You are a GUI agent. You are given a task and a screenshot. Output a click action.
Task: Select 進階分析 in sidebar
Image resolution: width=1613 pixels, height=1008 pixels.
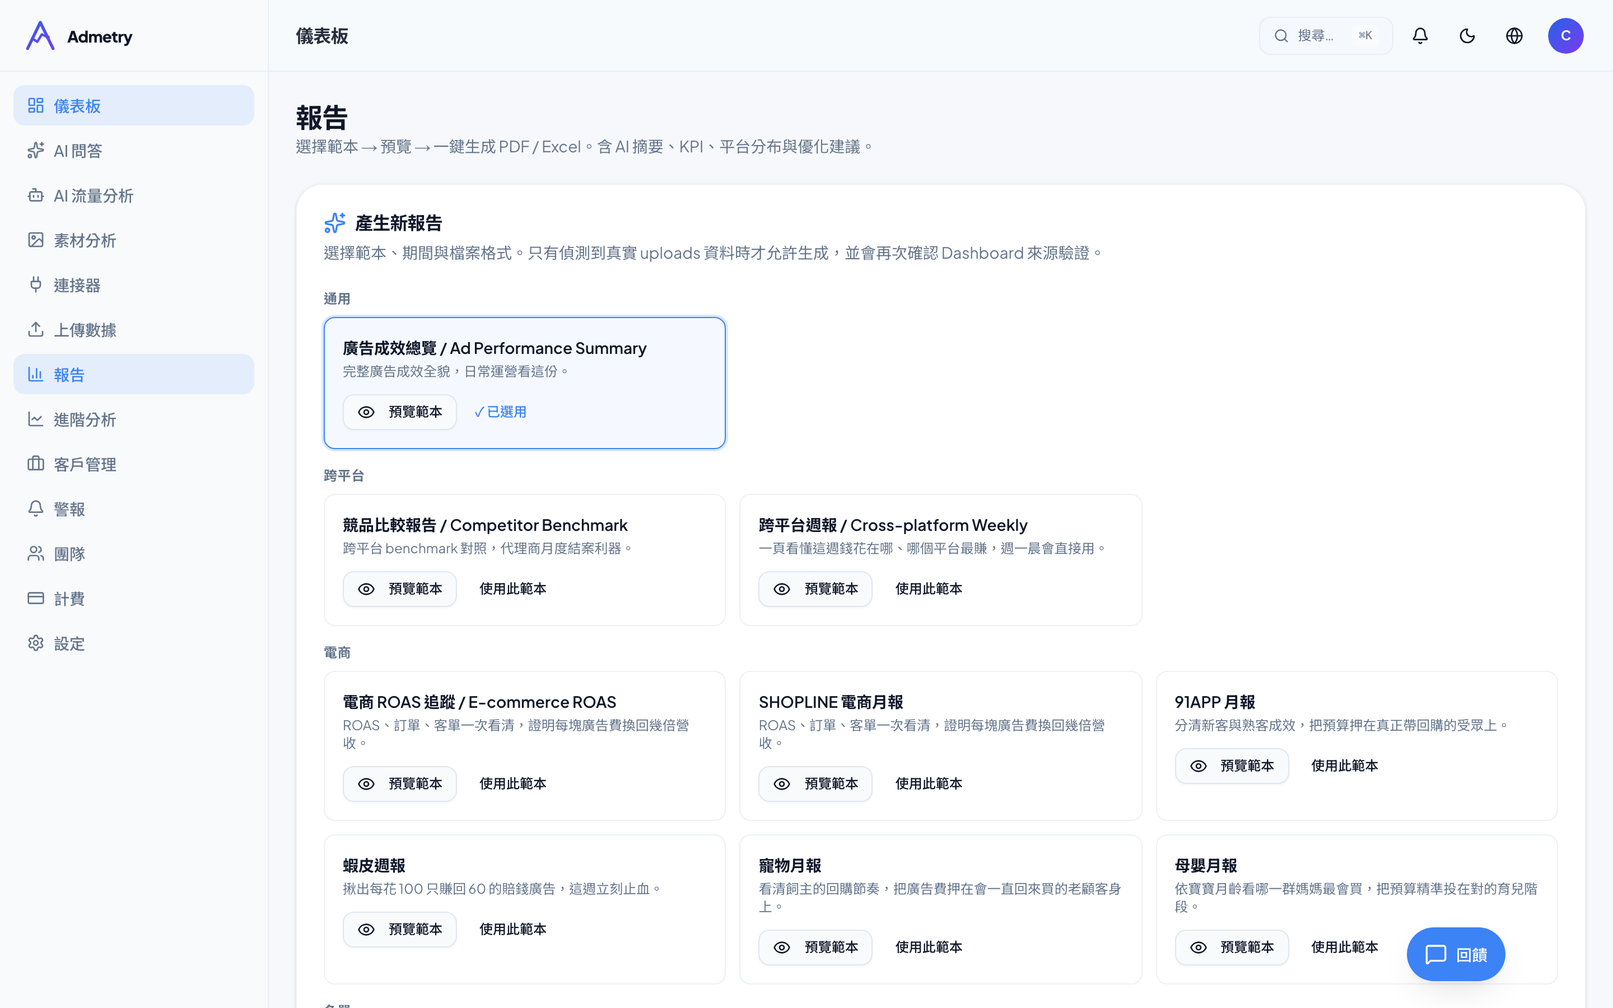134,419
